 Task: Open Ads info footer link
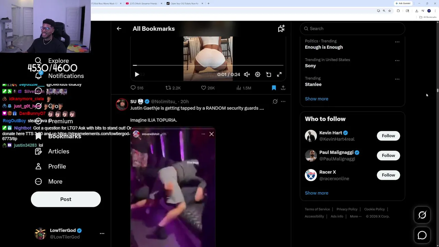(x=337, y=216)
